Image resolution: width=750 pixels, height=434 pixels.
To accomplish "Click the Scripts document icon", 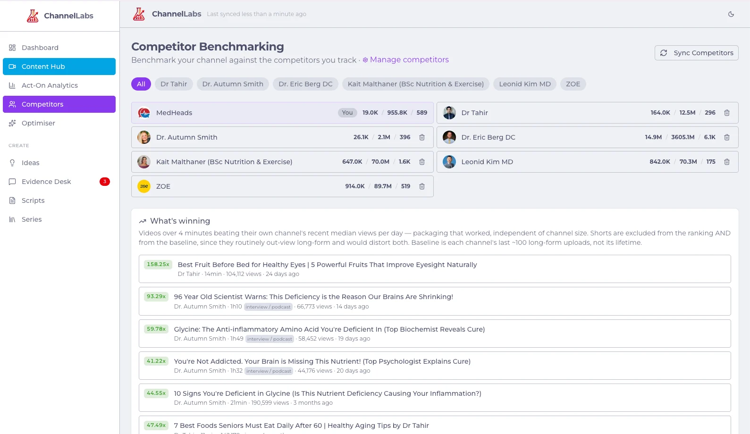I will (12, 200).
